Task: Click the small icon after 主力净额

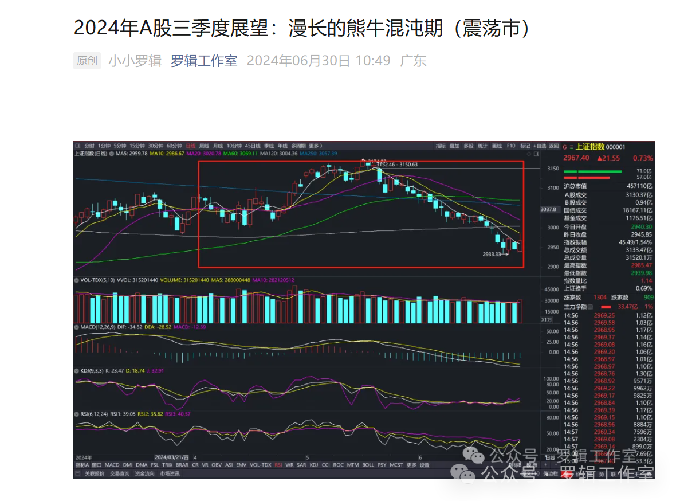Action: 590,307
